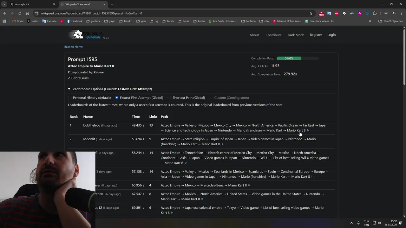
Task: View site information icon in address bar
Action: click(x=37, y=13)
